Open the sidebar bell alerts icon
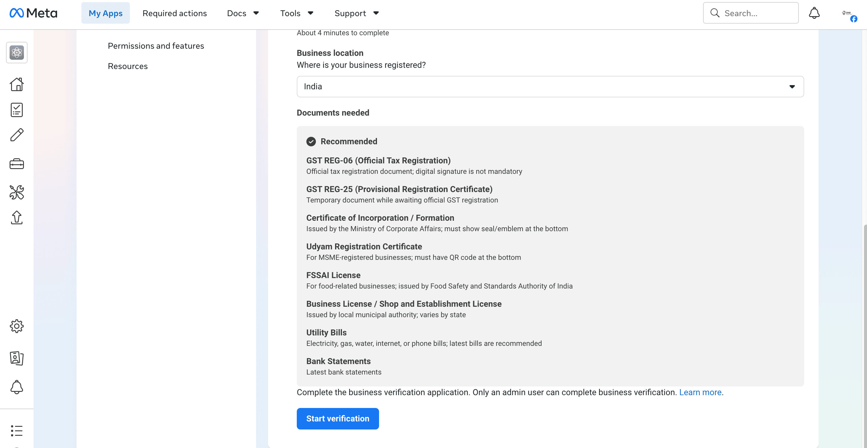867x448 pixels. [16, 387]
